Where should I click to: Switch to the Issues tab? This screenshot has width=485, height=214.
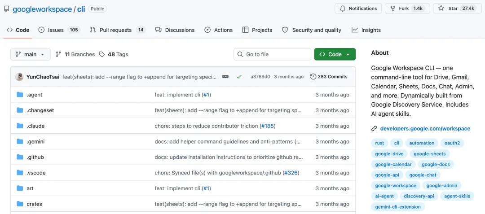pos(59,30)
